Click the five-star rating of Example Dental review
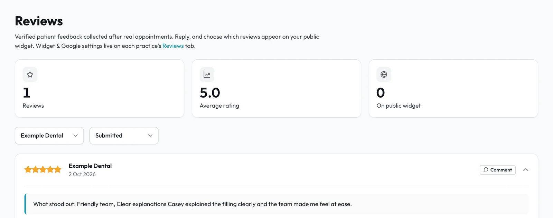 43,169
